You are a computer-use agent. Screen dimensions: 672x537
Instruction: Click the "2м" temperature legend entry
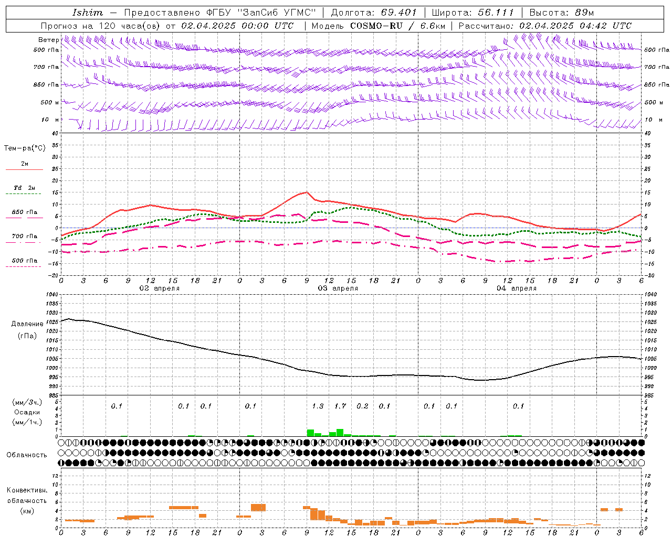(25, 164)
